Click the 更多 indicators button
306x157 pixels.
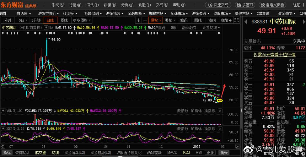[x=210, y=153]
